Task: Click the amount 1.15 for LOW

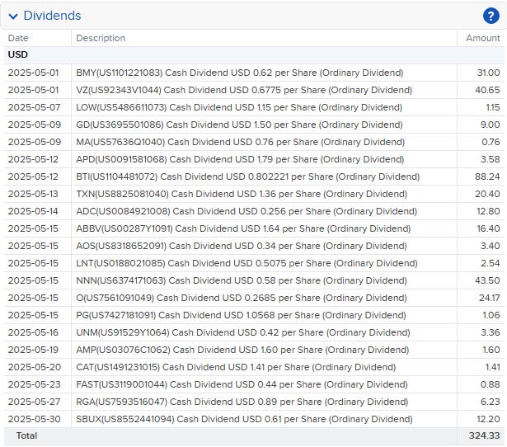Action: click(493, 107)
